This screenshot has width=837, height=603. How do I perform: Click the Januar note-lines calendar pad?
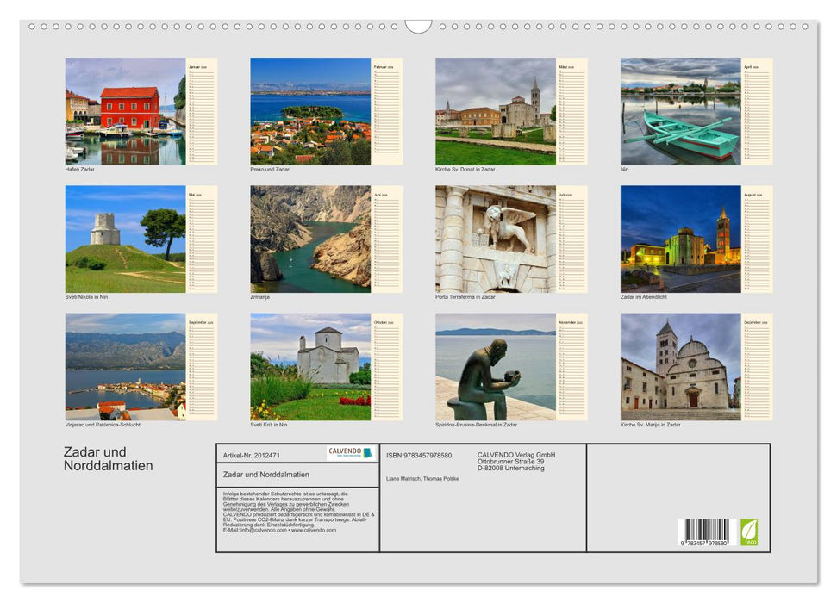click(202, 112)
